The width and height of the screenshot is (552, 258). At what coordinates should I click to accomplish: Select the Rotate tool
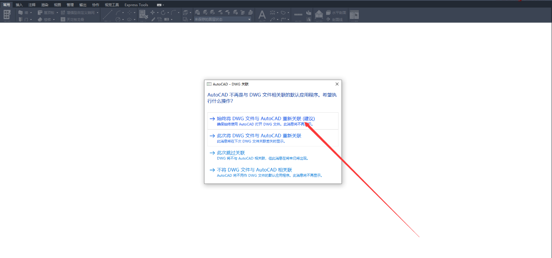coord(163,12)
